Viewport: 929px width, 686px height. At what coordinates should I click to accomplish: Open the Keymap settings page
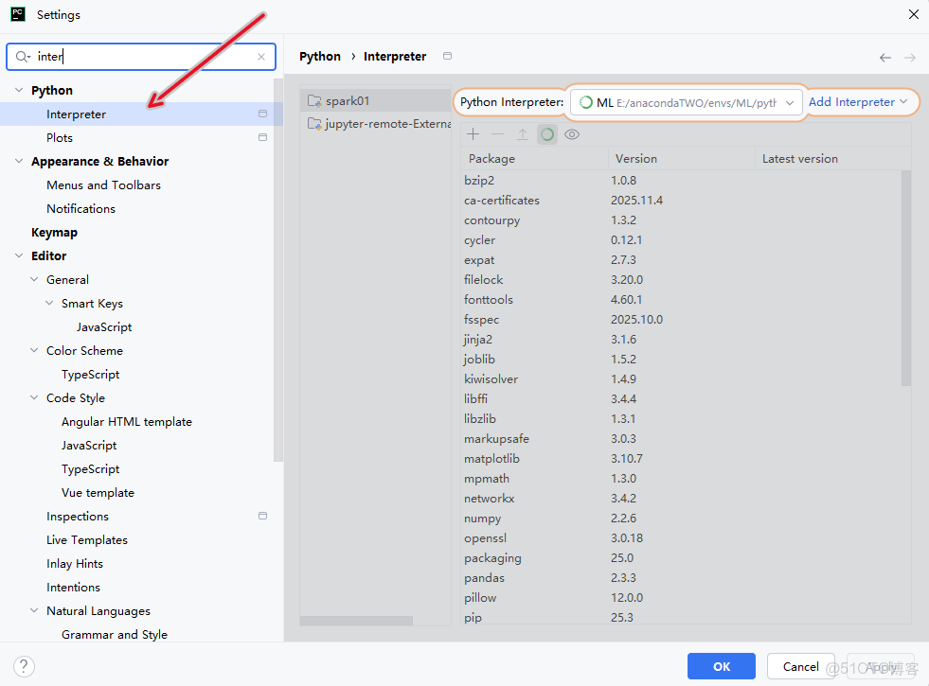point(55,232)
